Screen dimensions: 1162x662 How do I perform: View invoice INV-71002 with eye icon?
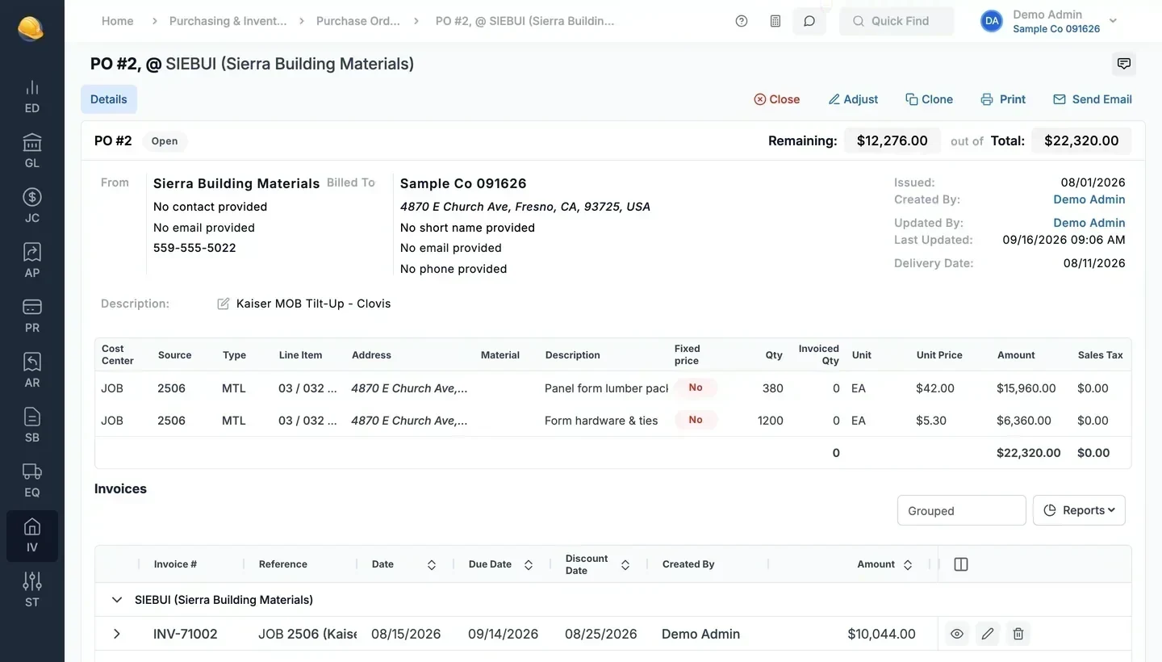pyautogui.click(x=957, y=634)
